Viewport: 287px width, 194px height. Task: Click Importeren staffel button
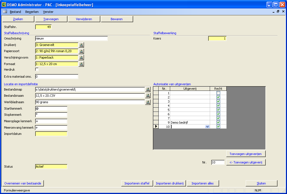pyautogui.click(x=137, y=183)
